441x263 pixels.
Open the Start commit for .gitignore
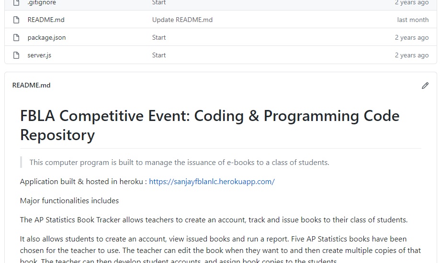tap(159, 2)
